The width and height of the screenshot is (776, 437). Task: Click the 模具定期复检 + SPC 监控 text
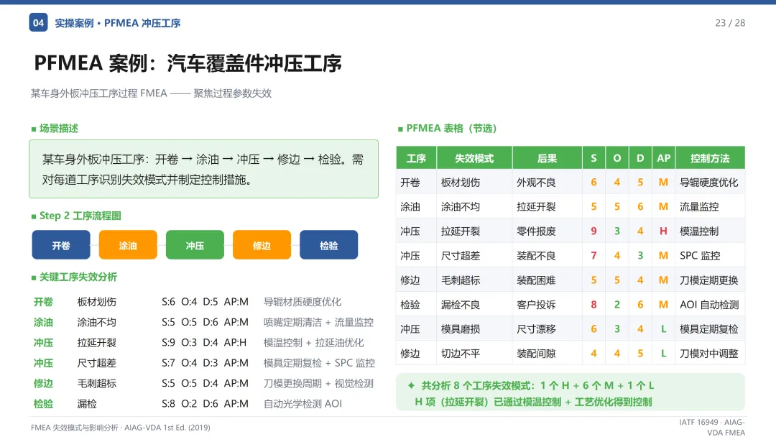(319, 363)
